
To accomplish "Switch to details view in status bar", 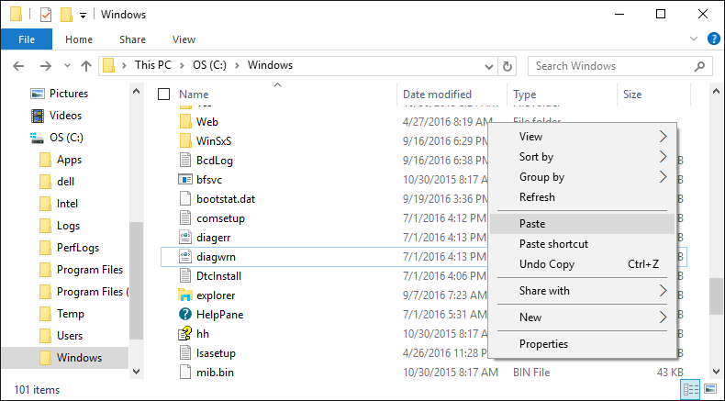I will pyautogui.click(x=691, y=389).
